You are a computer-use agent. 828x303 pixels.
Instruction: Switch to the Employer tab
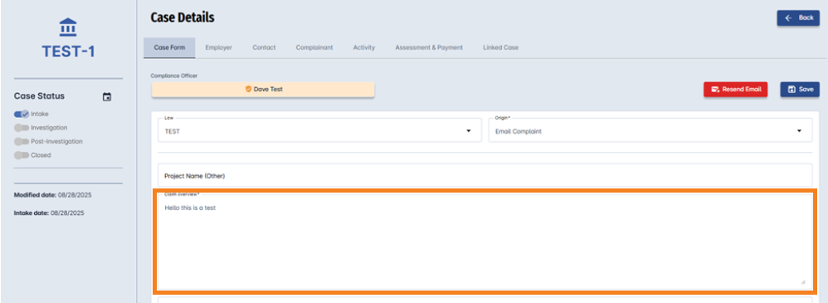point(219,47)
